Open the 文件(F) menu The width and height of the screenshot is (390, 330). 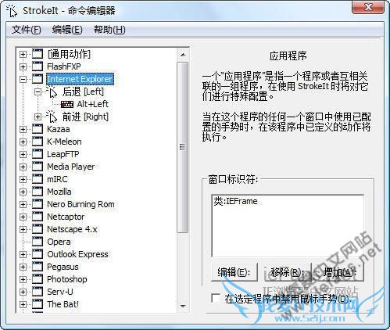pos(27,30)
